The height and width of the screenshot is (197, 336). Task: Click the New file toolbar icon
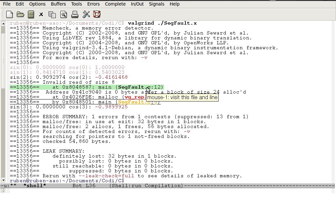10,14
